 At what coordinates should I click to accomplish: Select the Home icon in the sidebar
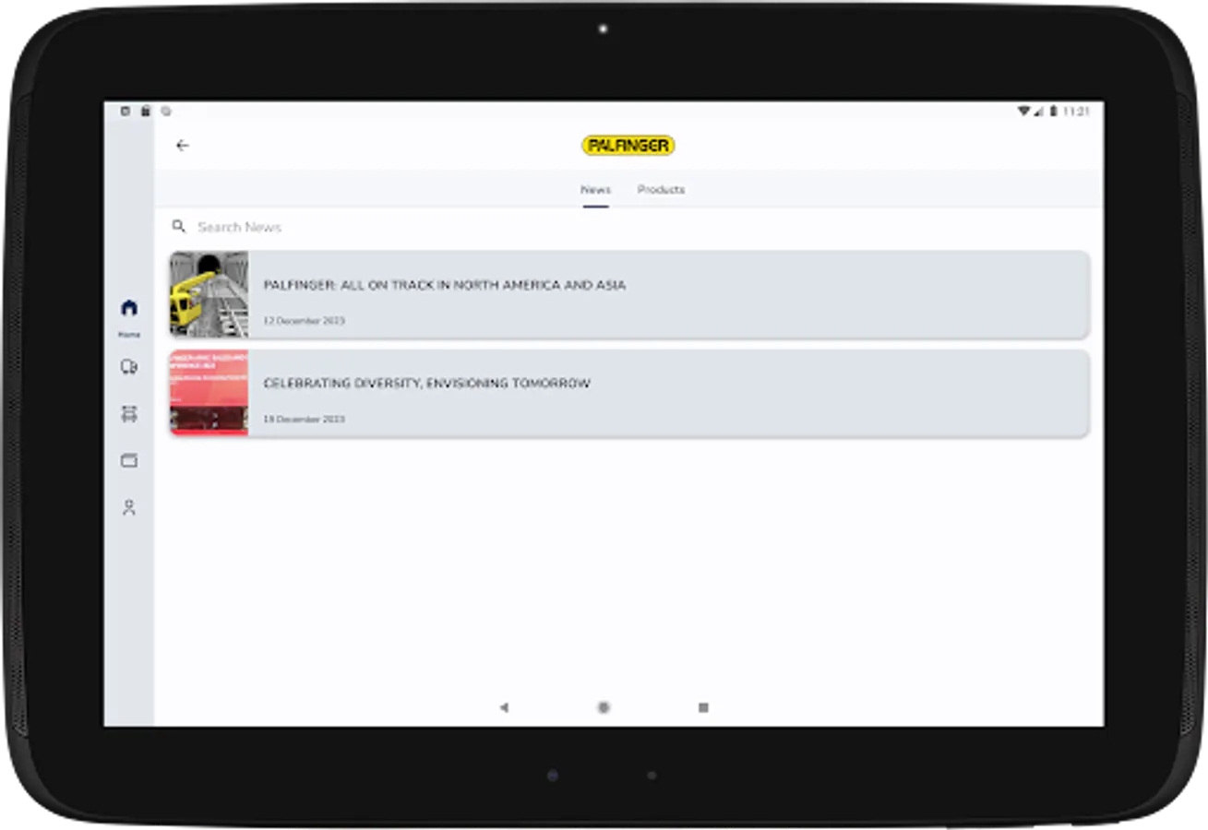tap(129, 310)
